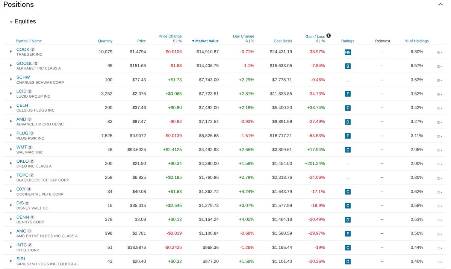Sort by Gain / Loss column header

(315, 36)
